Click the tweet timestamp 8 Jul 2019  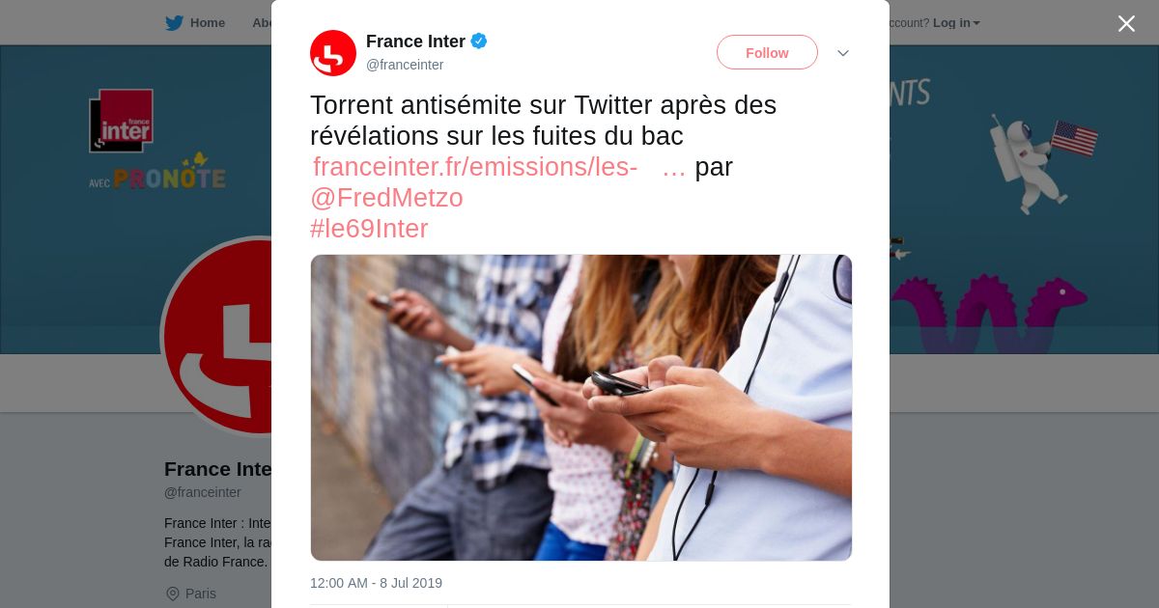[x=376, y=583]
